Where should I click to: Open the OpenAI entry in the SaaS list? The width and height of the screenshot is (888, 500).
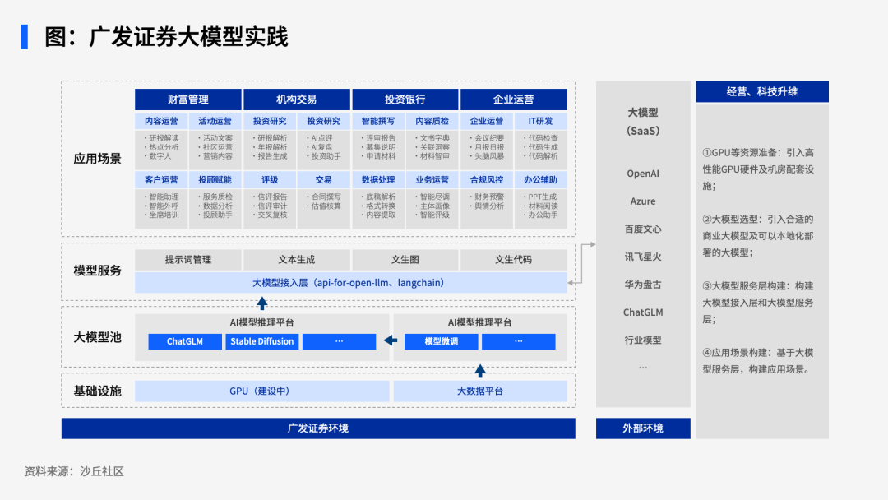(x=643, y=174)
